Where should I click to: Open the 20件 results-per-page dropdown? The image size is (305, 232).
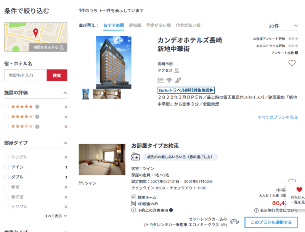click(x=283, y=26)
